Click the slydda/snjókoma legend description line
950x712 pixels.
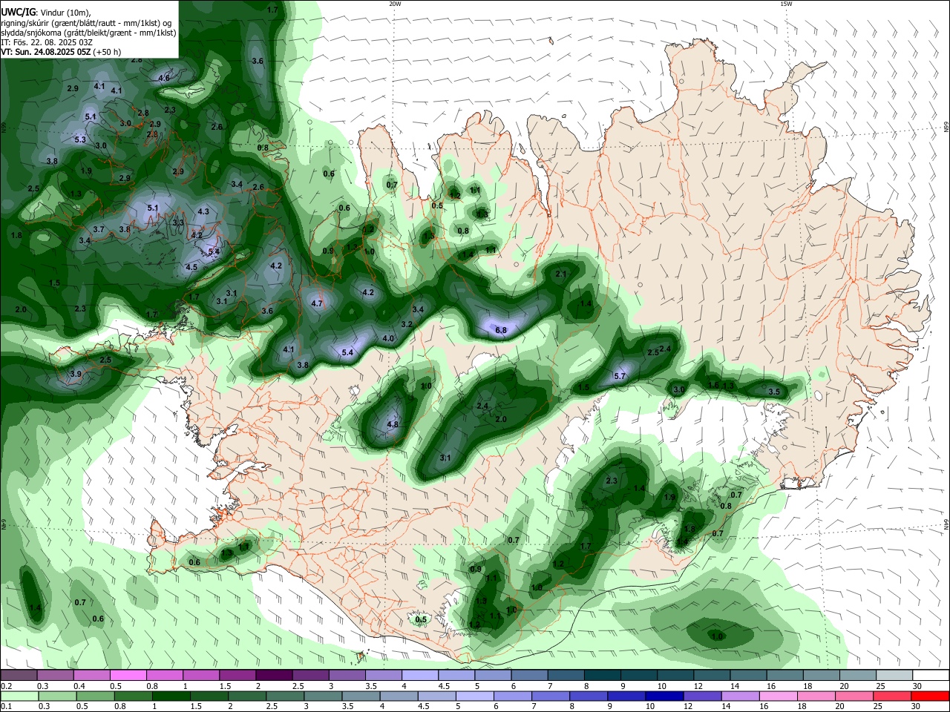[x=88, y=33]
